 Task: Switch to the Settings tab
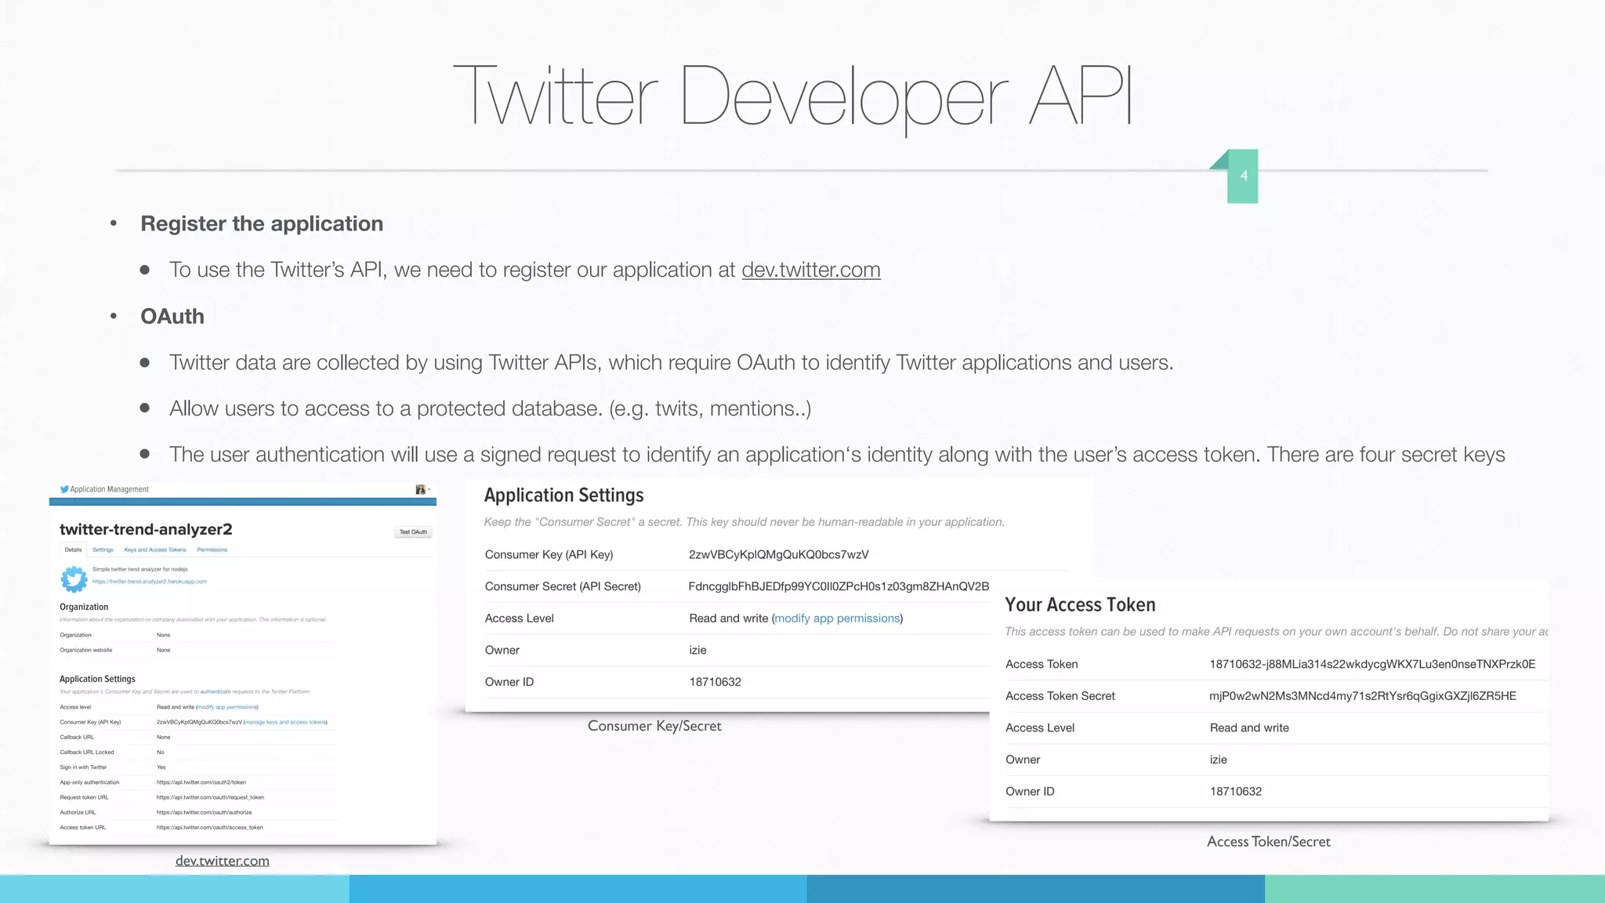point(103,549)
